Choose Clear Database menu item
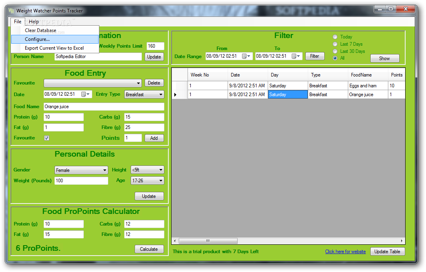 (55, 30)
